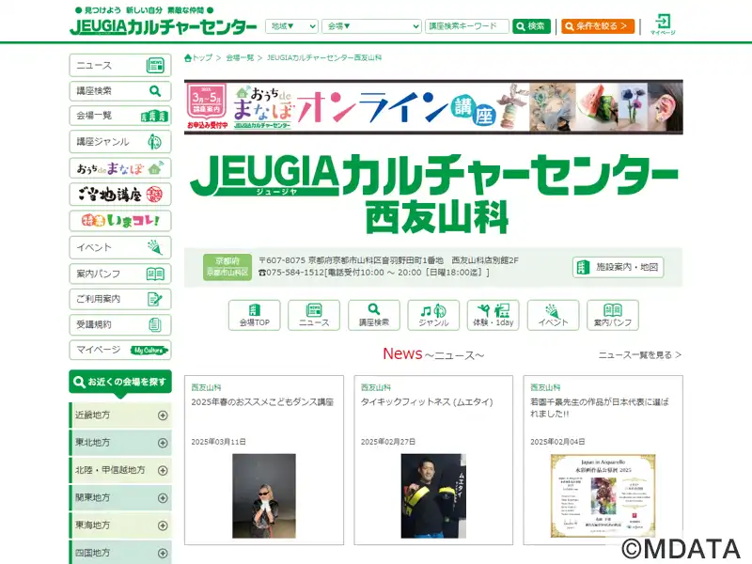
Task: Click the dance course news photo
Action: 264,496
